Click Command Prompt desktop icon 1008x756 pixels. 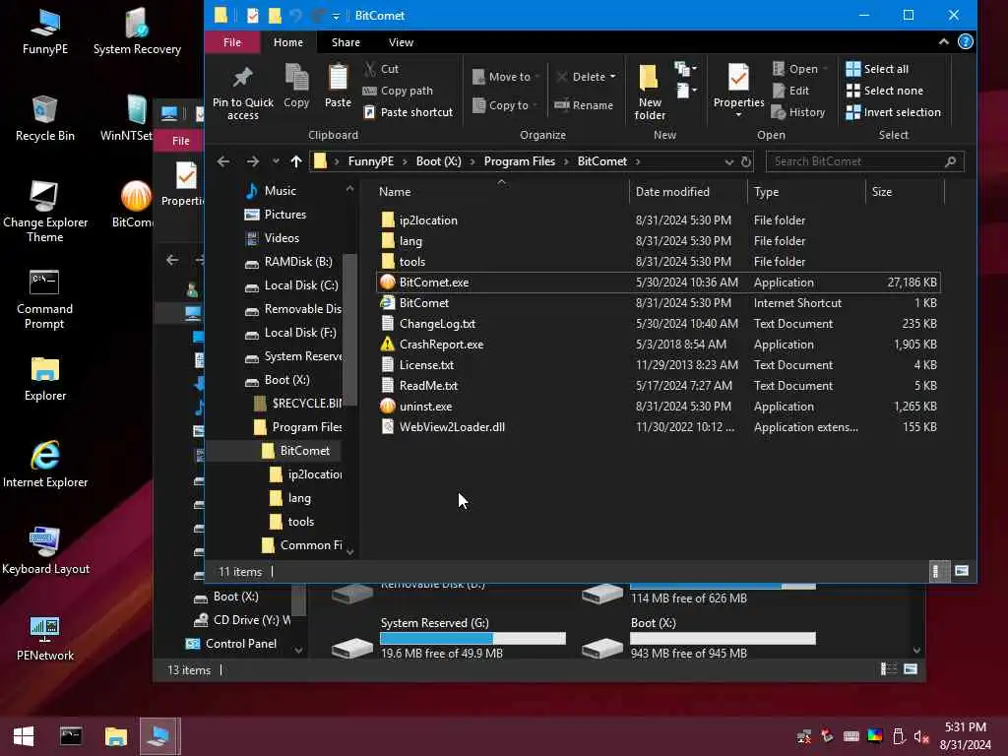coord(44,299)
